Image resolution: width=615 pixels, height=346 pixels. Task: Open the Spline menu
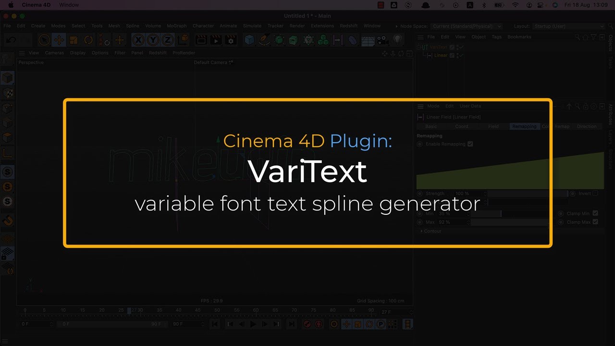click(x=133, y=26)
